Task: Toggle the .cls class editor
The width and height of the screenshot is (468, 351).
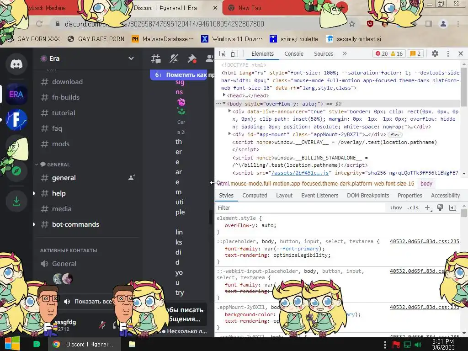Action: [x=413, y=208]
